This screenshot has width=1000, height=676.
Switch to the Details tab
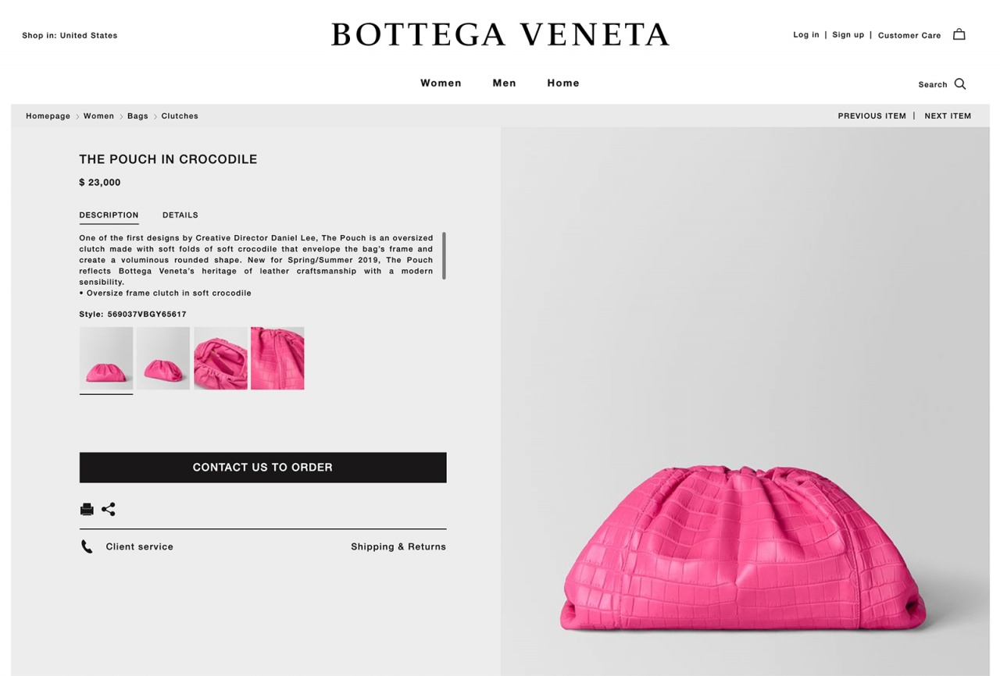click(x=180, y=215)
